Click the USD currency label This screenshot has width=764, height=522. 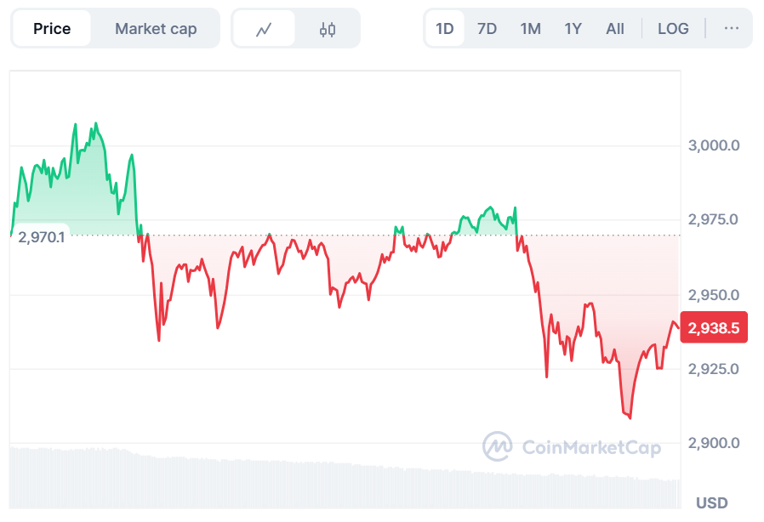[712, 502]
